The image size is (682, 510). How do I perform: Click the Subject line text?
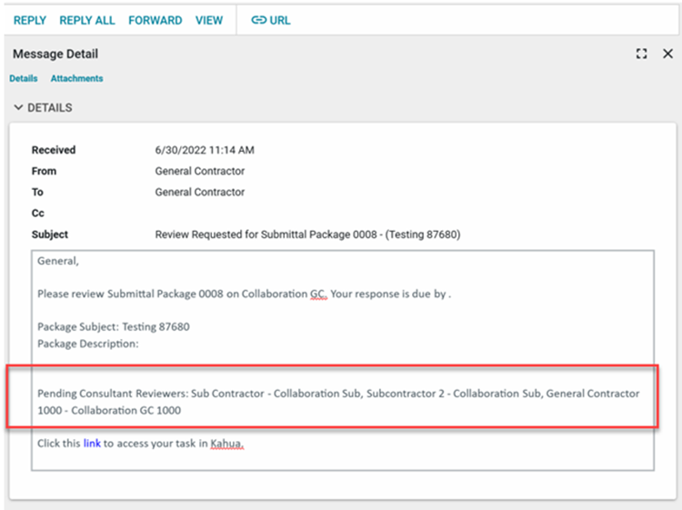307,235
